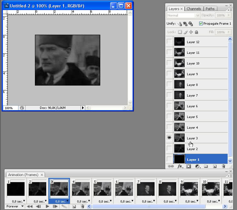237x210 pixels.
Task: Hide Layer 3 using its eye icon
Action: click(169, 138)
